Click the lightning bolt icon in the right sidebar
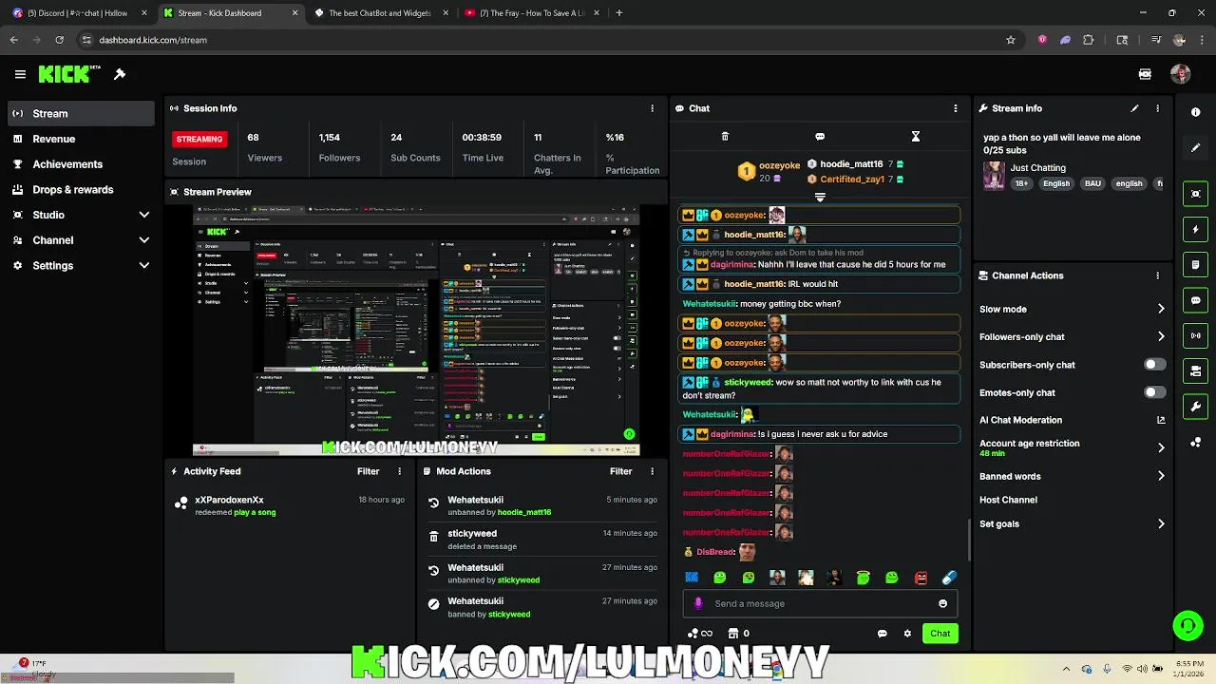This screenshot has width=1216, height=684. click(x=1196, y=230)
